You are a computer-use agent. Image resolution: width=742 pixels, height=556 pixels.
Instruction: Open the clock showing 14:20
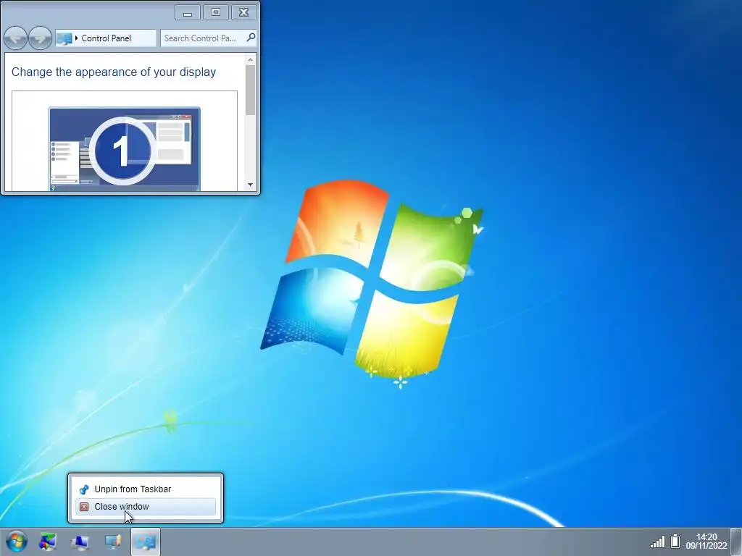pos(706,542)
